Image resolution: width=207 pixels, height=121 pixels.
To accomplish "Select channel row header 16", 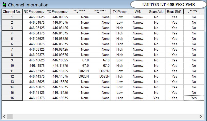I will coord(12,98).
